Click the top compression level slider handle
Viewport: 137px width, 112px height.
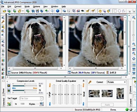25,86
